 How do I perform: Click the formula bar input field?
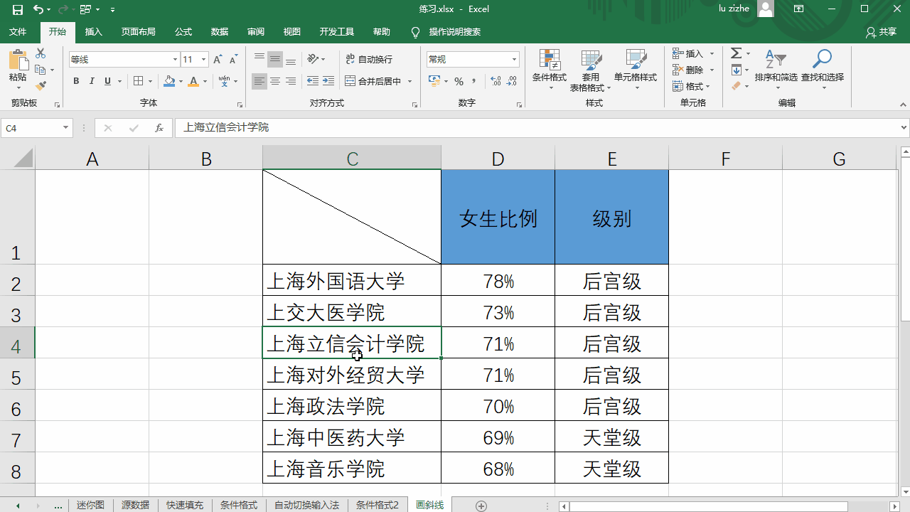click(x=537, y=128)
